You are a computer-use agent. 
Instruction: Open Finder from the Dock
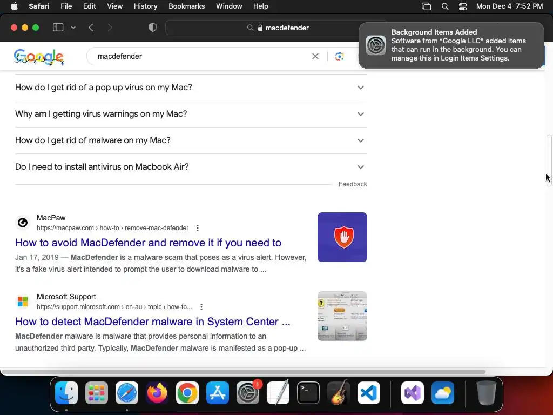coord(66,393)
